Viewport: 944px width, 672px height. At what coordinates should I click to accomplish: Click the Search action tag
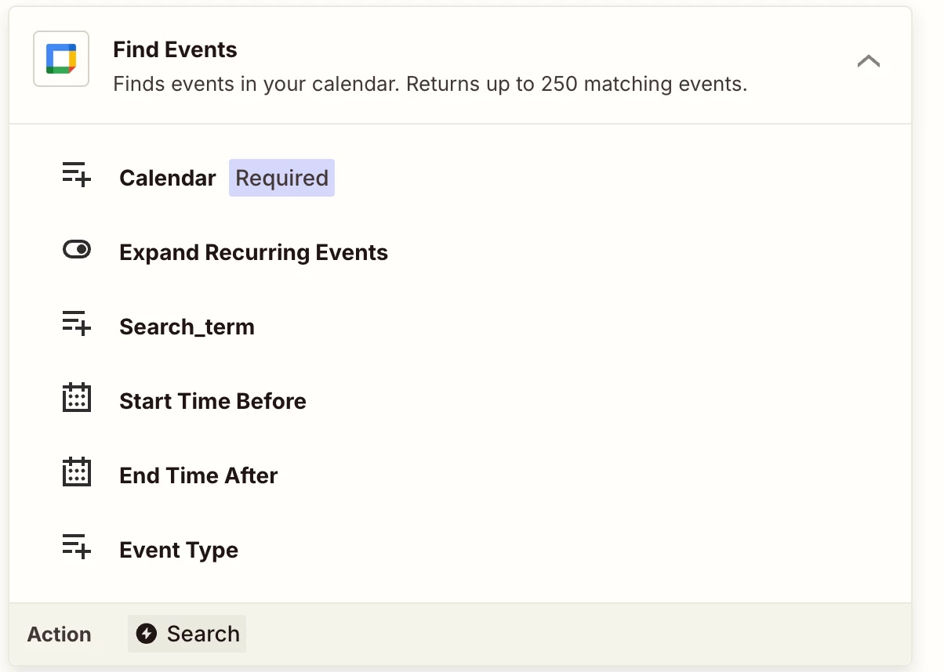pos(187,634)
